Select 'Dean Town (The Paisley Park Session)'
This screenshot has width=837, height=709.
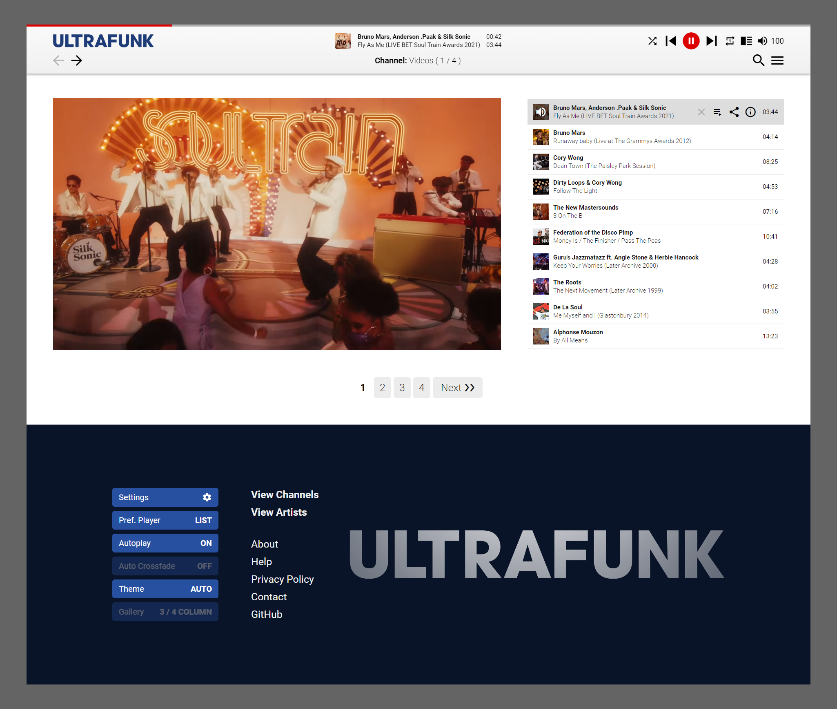pos(604,166)
